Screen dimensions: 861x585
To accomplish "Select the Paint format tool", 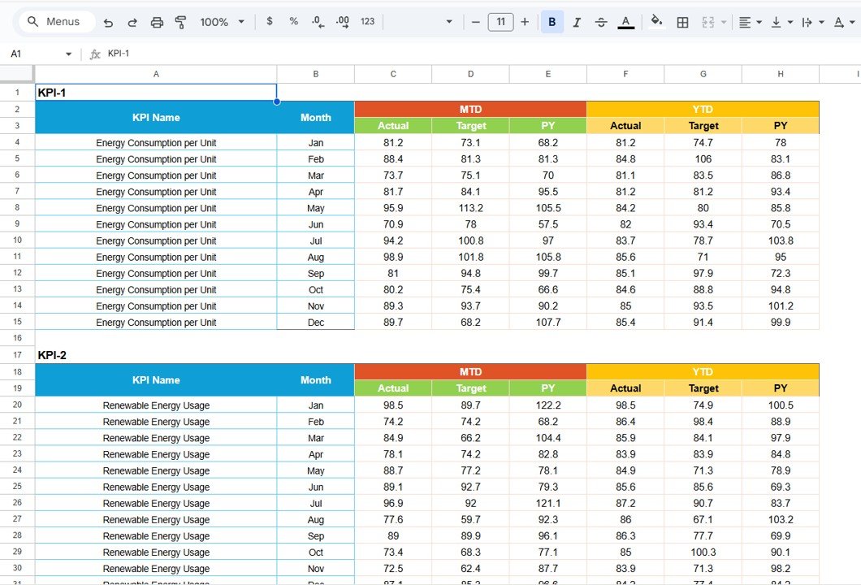I will point(180,22).
